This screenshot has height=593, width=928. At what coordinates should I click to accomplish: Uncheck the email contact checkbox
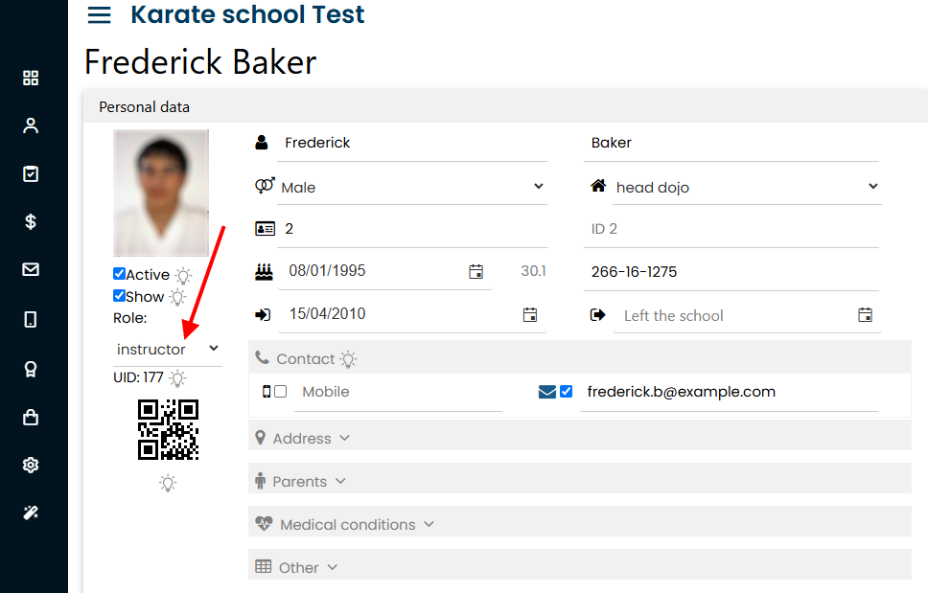(x=566, y=392)
